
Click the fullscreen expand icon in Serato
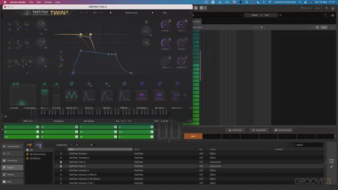tap(325, 15)
